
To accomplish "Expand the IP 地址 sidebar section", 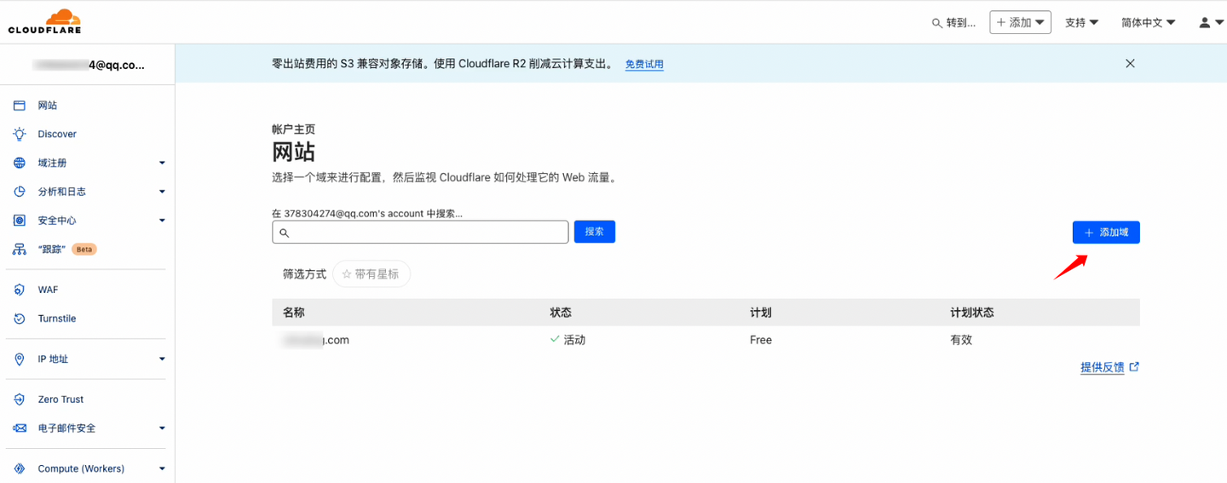I will (x=162, y=359).
